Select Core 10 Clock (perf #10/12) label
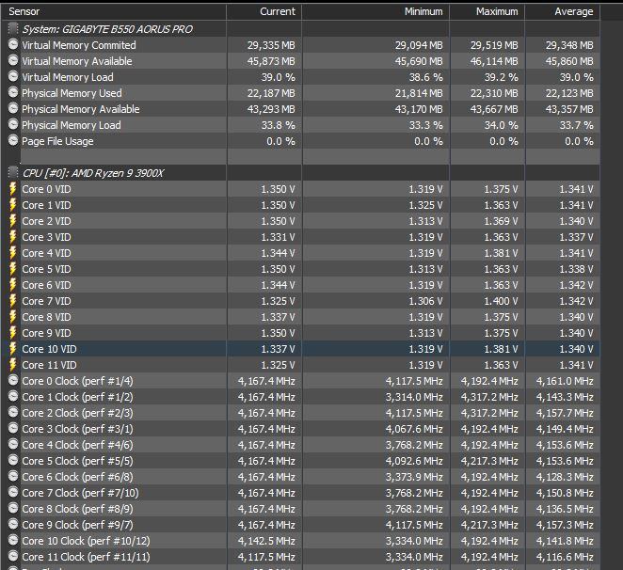 [87, 541]
